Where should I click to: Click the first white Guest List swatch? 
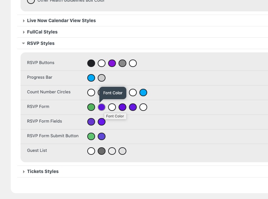[x=91, y=151]
